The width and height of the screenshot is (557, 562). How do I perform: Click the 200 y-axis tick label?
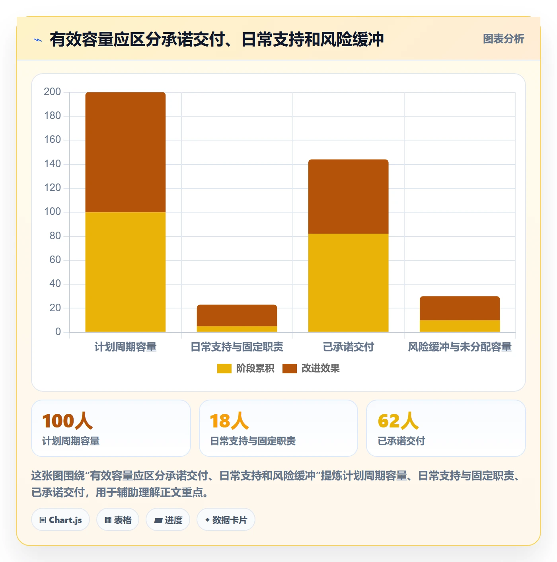(x=52, y=92)
